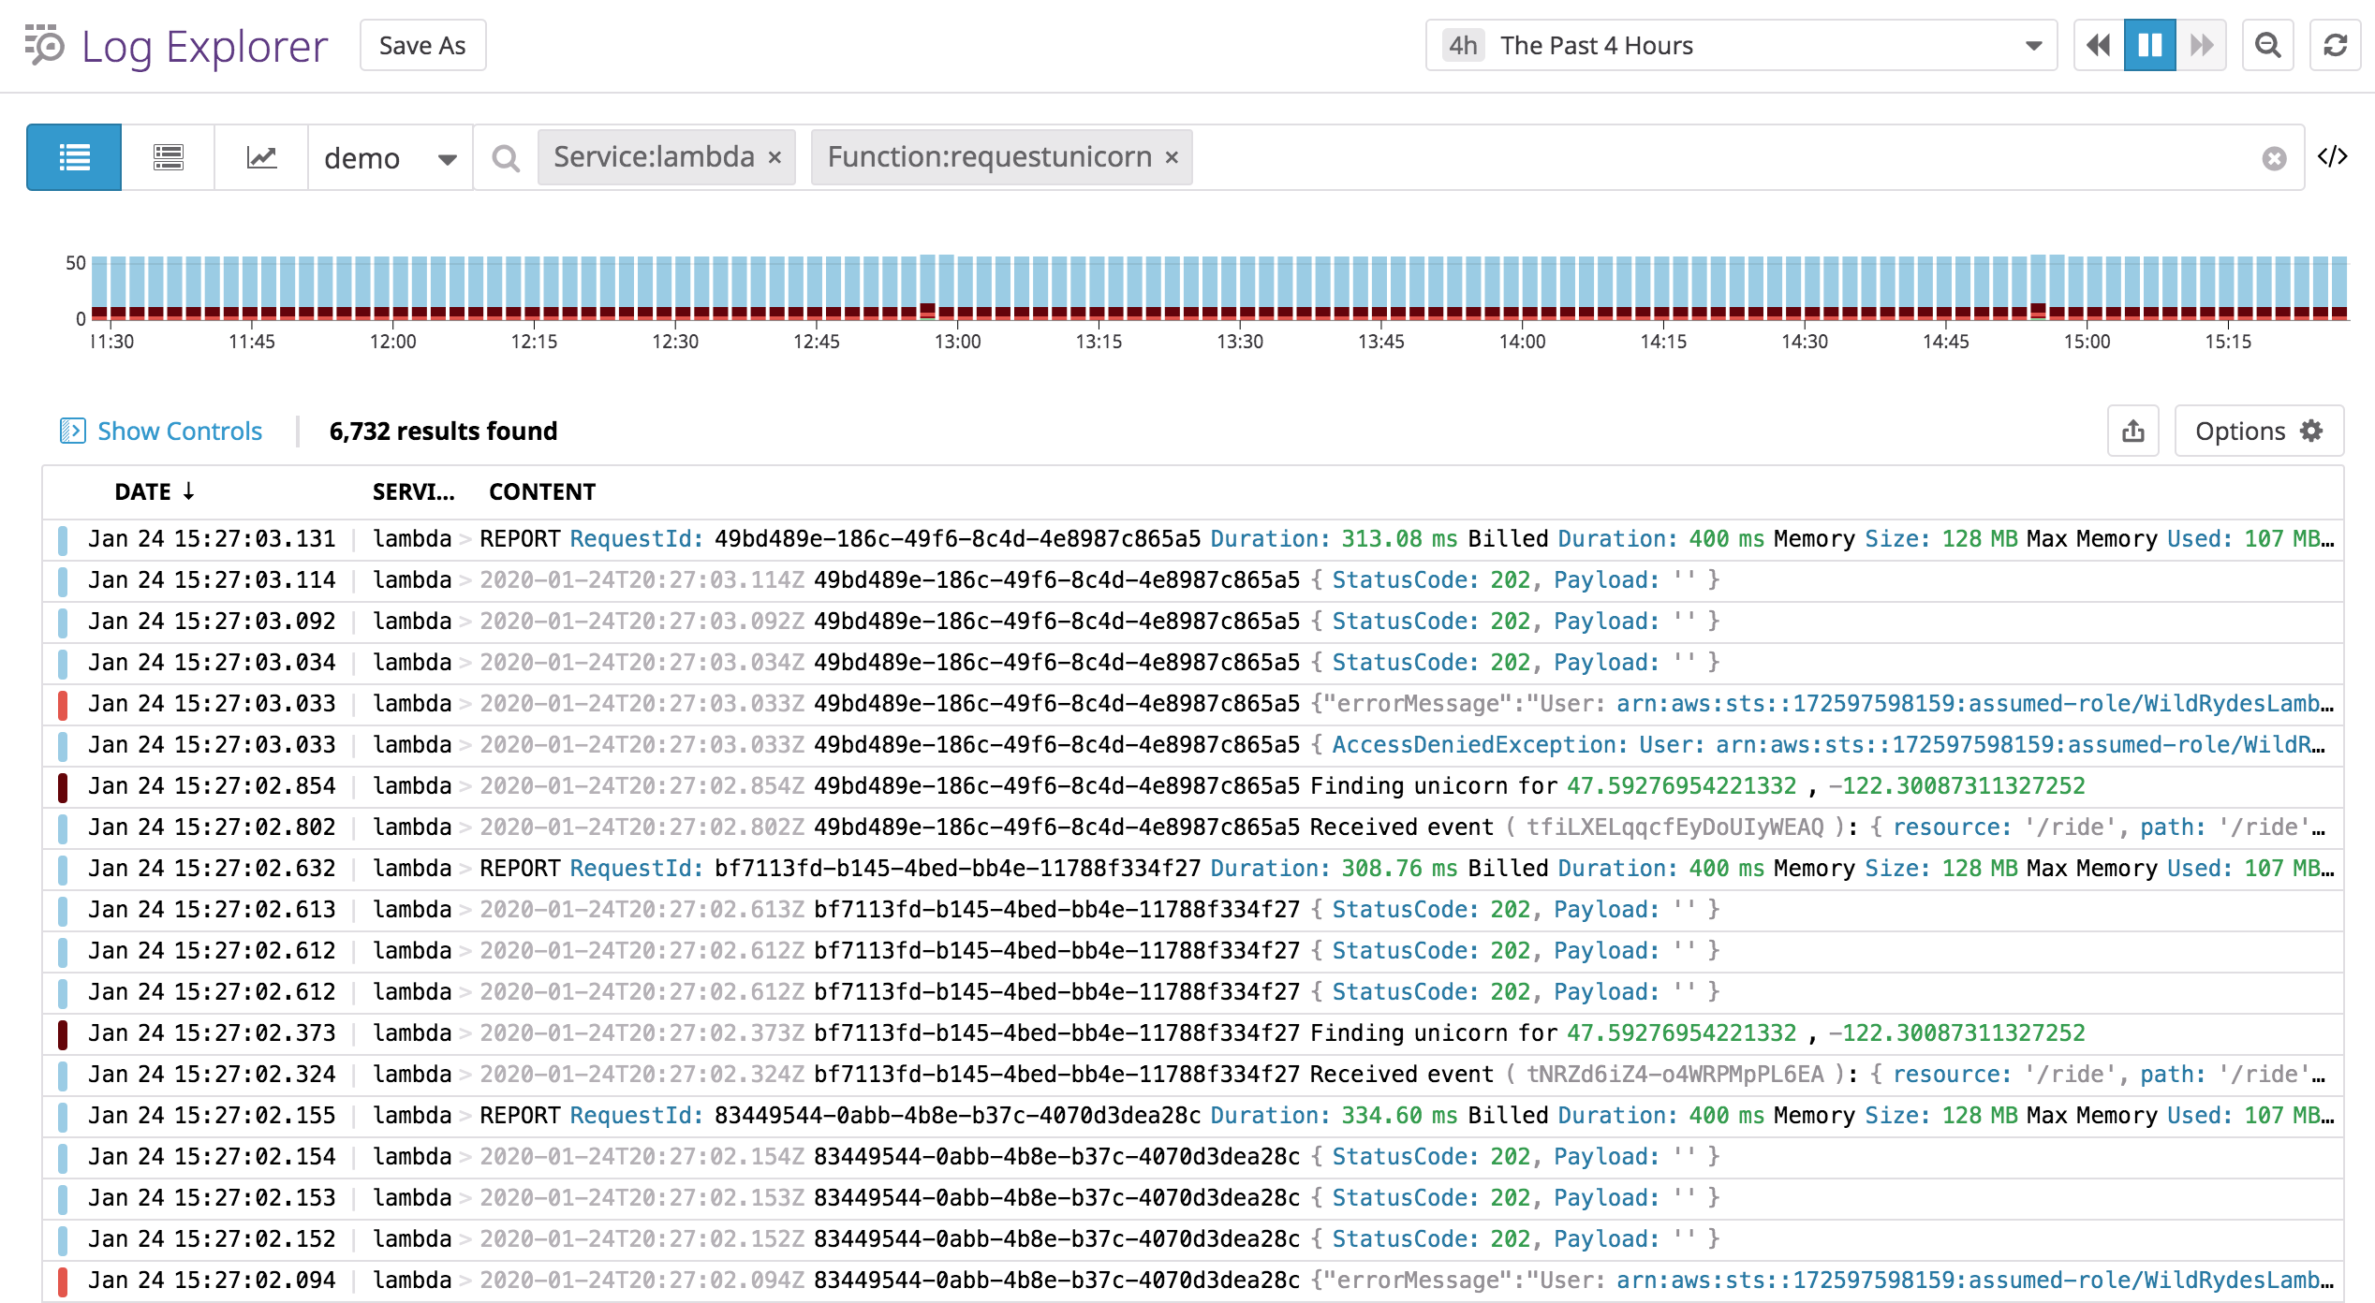The width and height of the screenshot is (2375, 1303).
Task: Clear the search query with the x icon
Action: coord(2276,159)
